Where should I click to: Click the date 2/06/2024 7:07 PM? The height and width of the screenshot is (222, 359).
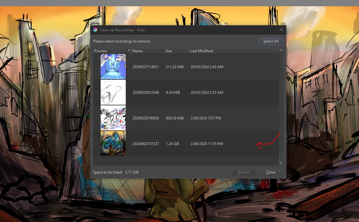[206, 118]
